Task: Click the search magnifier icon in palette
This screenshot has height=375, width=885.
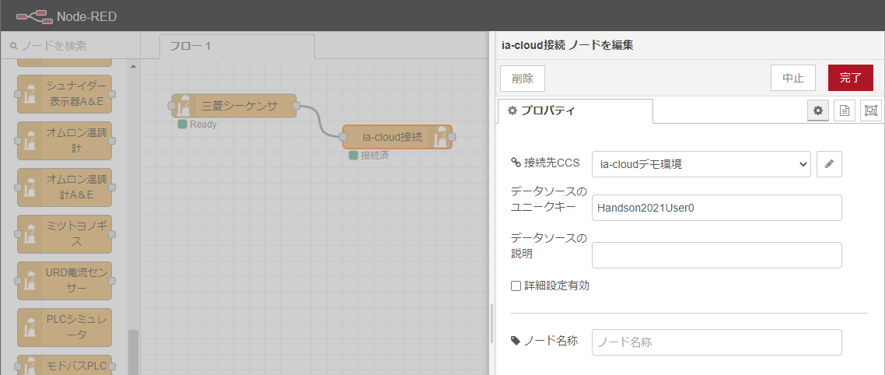Action: pos(14,46)
